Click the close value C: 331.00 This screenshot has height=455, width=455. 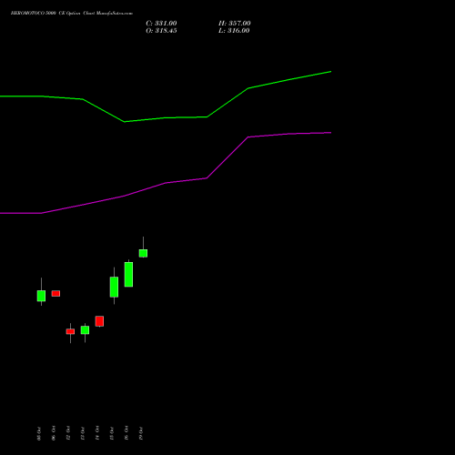click(x=161, y=23)
